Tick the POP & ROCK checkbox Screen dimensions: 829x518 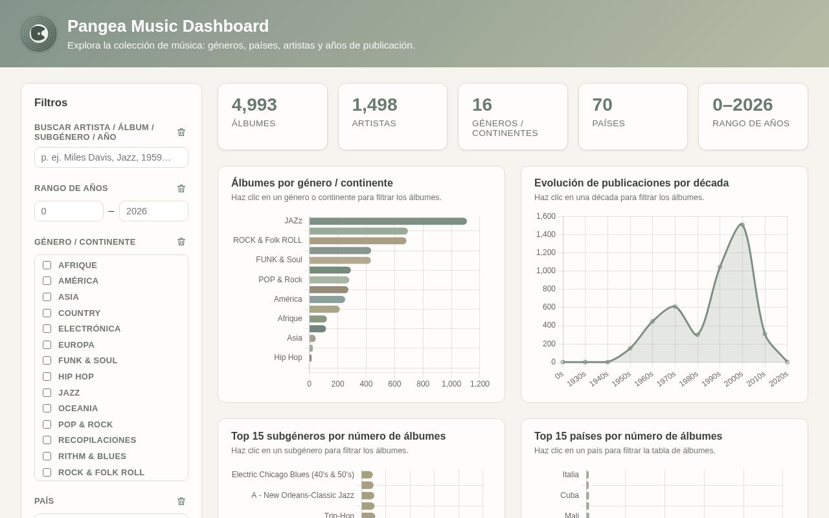point(47,424)
